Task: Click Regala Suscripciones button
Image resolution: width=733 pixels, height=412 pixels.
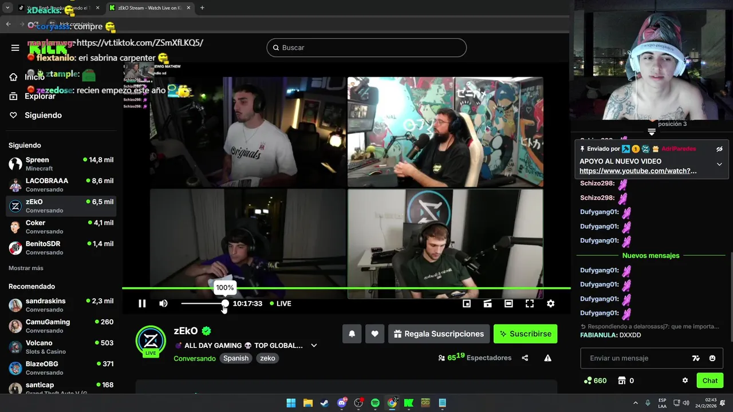Action: pos(438,334)
